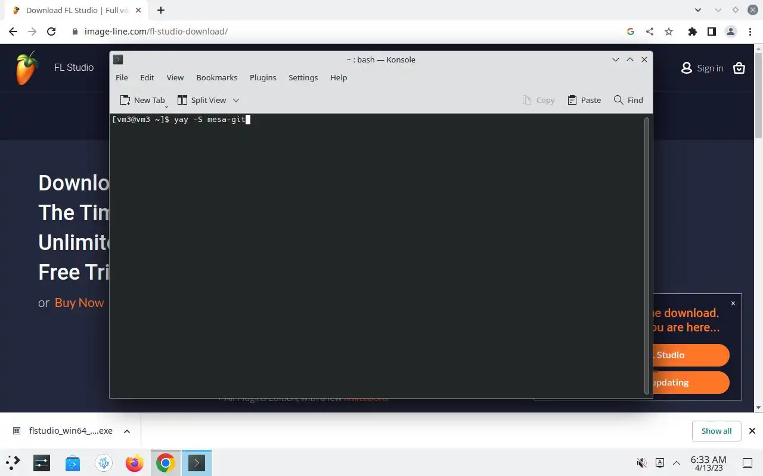Click the Google icon in address bar
Screen dimensions: 763x476
click(x=631, y=32)
